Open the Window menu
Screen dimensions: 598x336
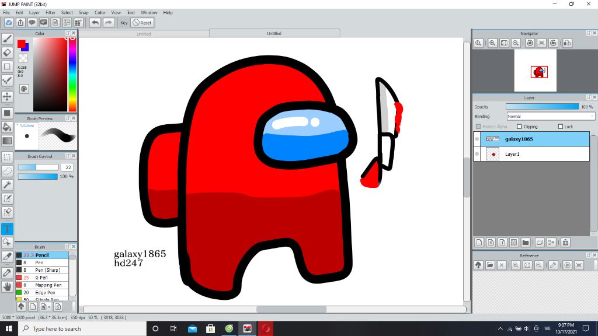[x=149, y=13]
